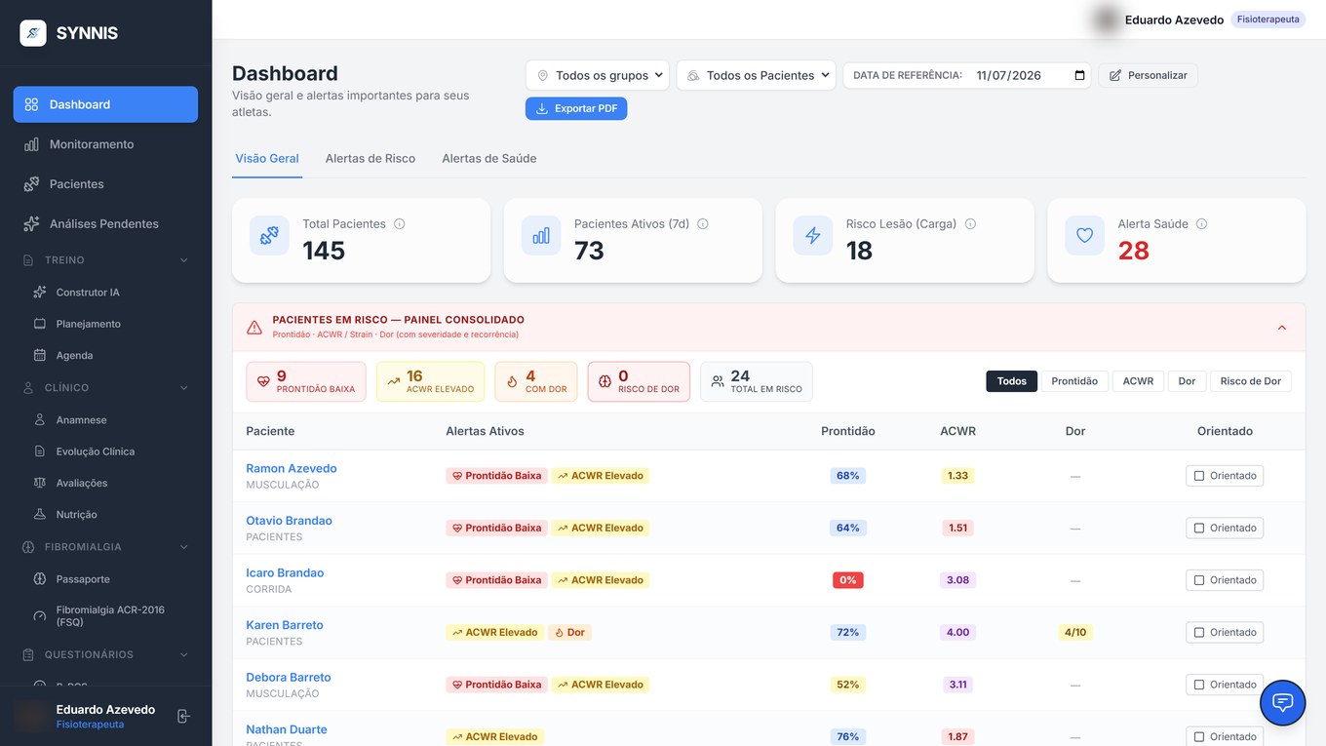Click the logout icon beside Eduardo Azevedo
Viewport: 1326px width, 746px height.
[183, 717]
